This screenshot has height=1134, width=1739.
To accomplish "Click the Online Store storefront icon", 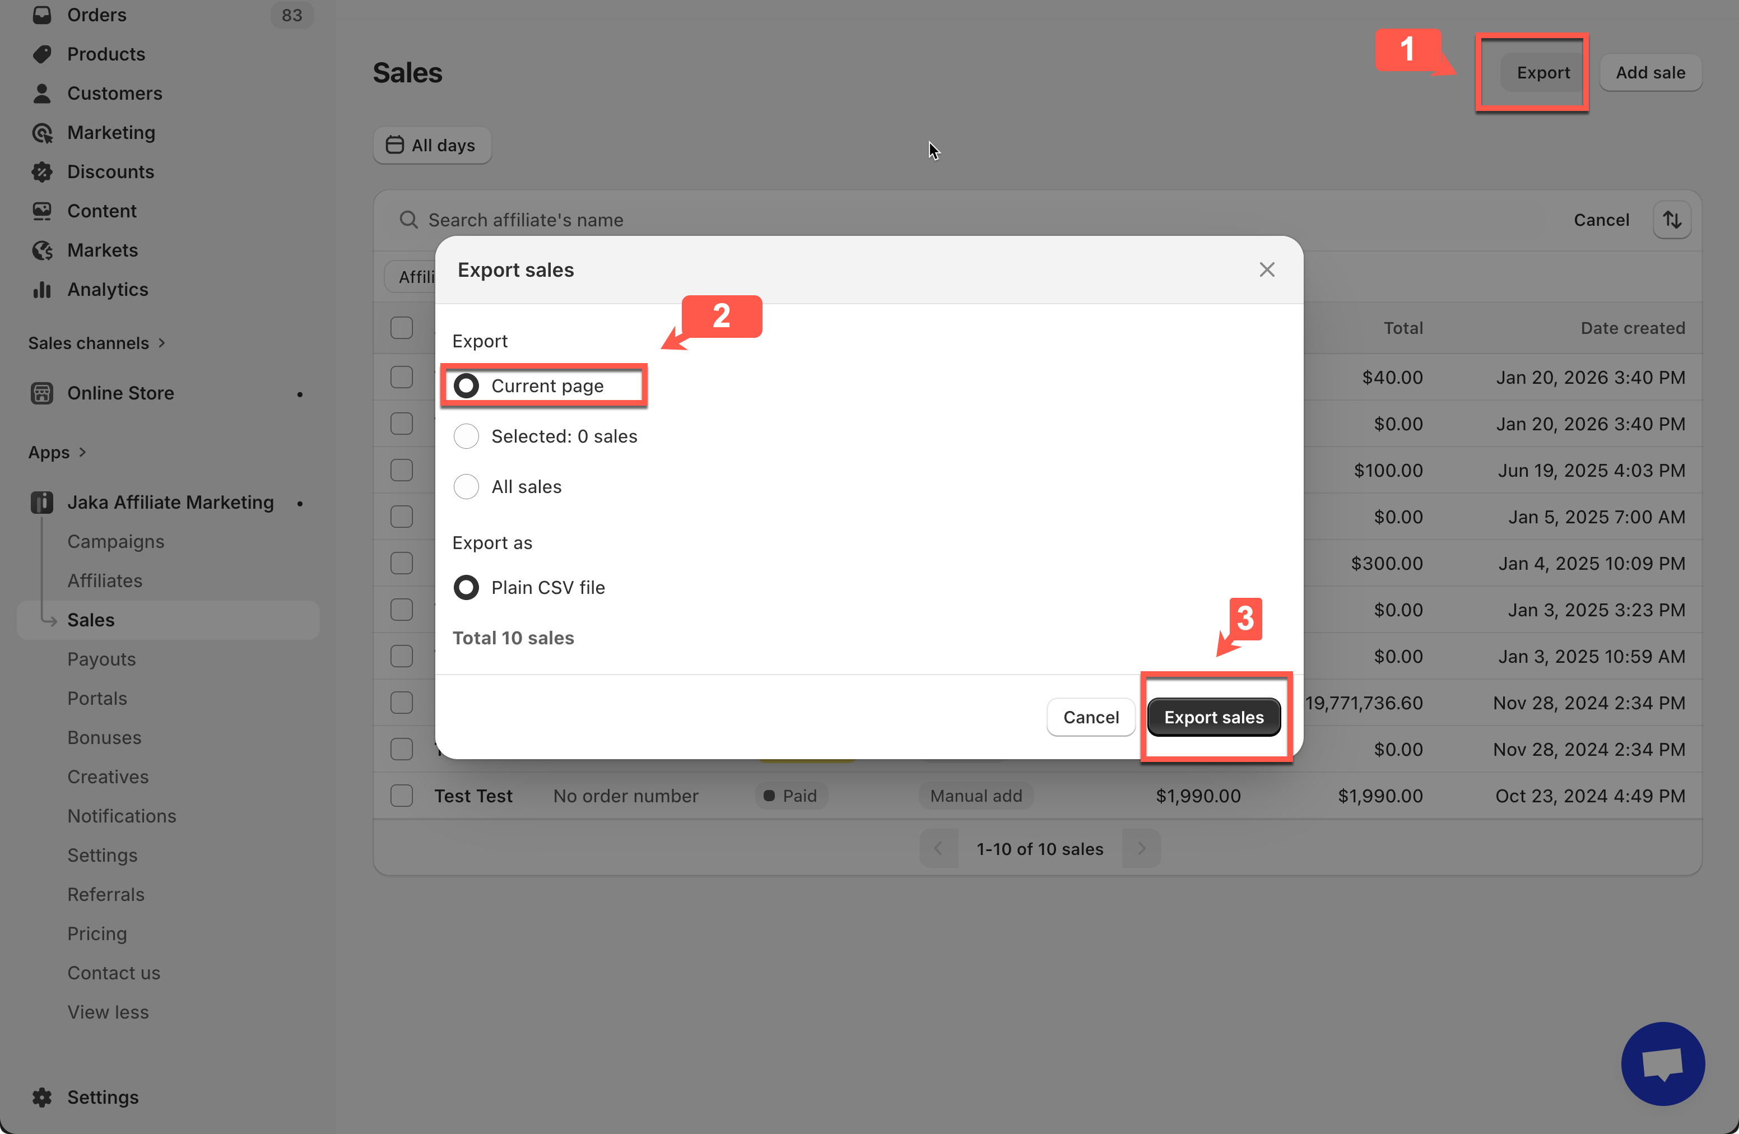I will 41,393.
